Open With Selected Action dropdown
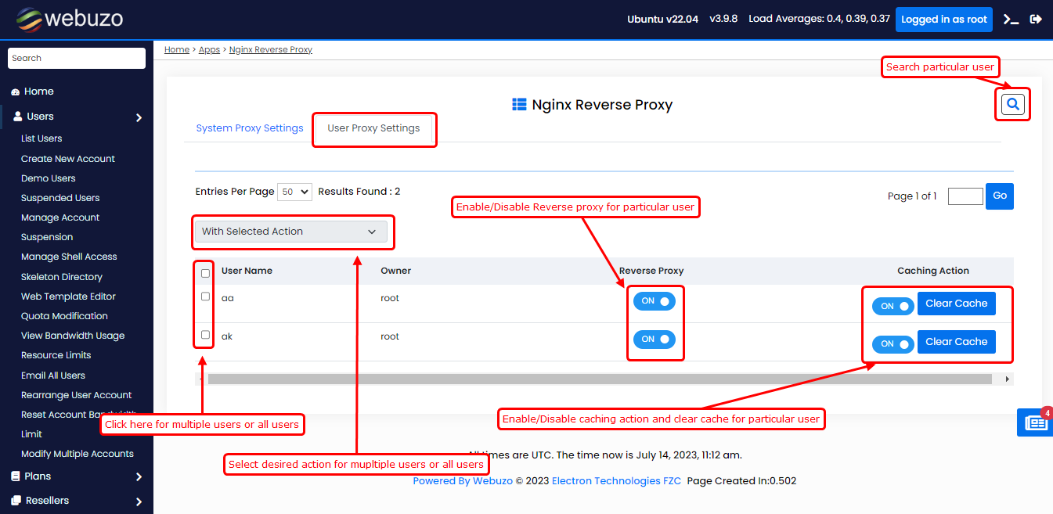The height and width of the screenshot is (514, 1053). (x=290, y=232)
